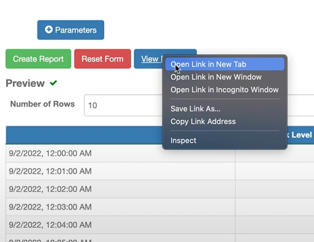Viewport: 314px width, 242px height.
Task: Select Save Link As… menu entry
Action: [x=225, y=108]
